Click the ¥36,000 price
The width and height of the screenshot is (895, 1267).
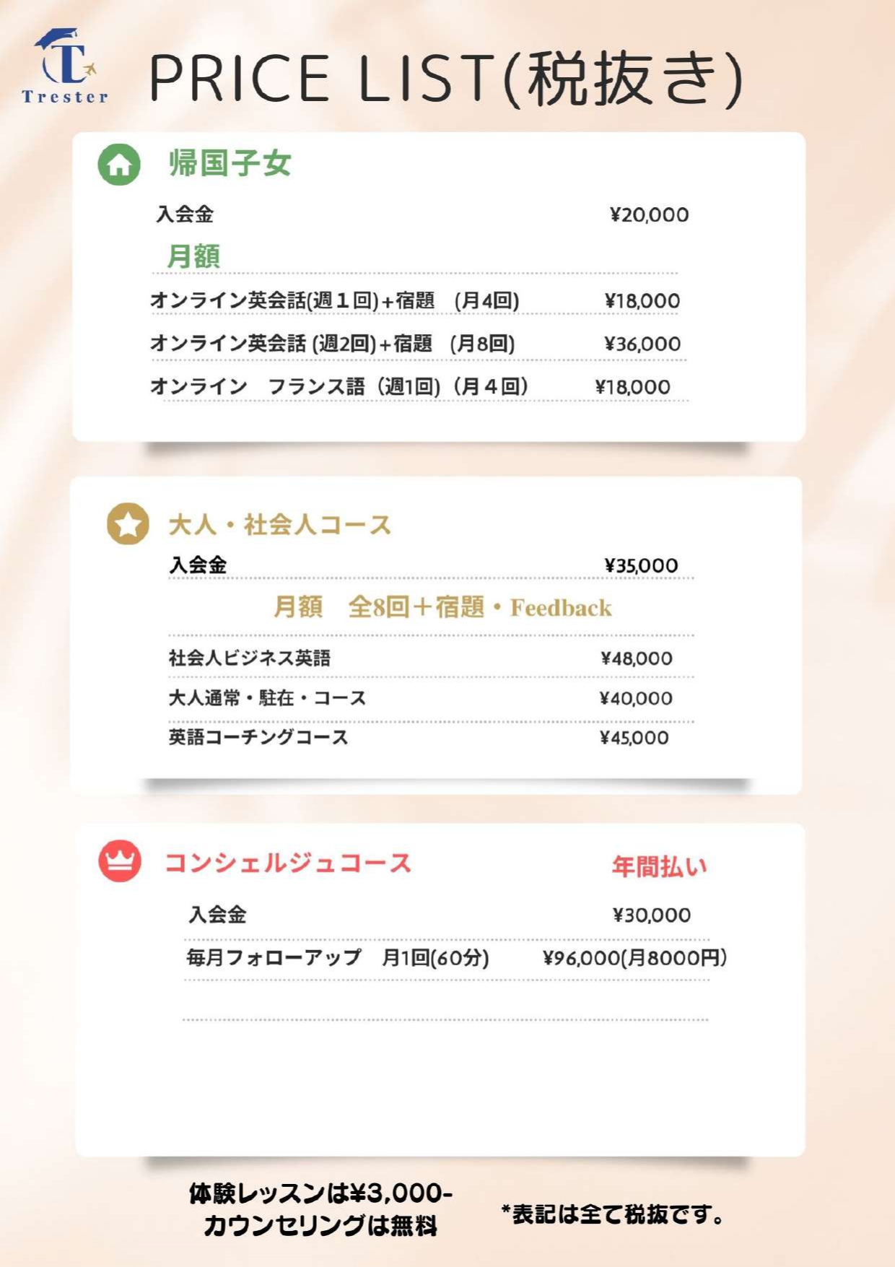click(642, 344)
